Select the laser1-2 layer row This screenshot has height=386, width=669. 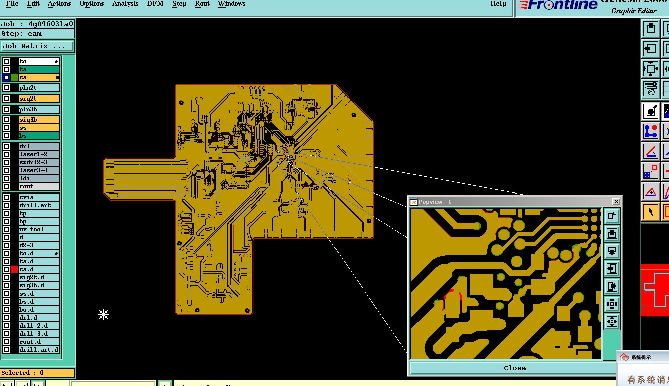click(x=39, y=154)
